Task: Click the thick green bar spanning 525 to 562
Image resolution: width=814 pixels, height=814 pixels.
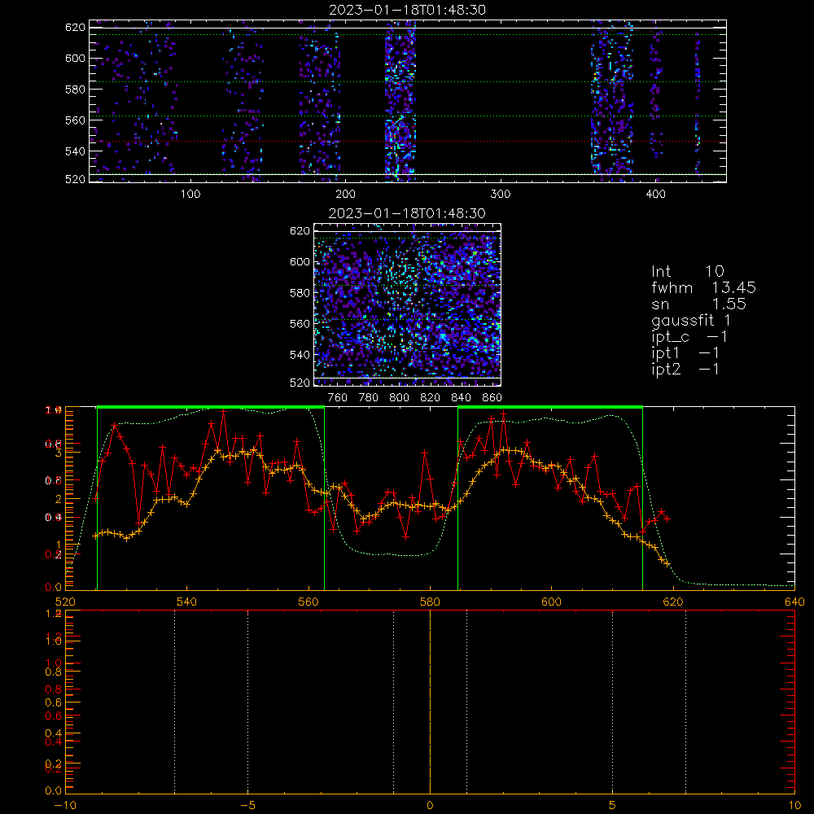Action: 211,407
